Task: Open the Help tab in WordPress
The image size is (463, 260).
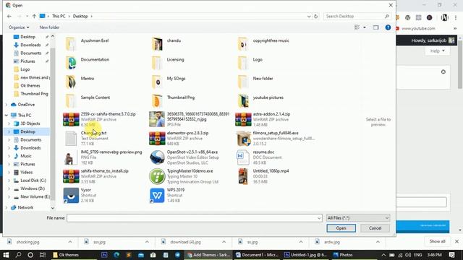Action: point(437,51)
